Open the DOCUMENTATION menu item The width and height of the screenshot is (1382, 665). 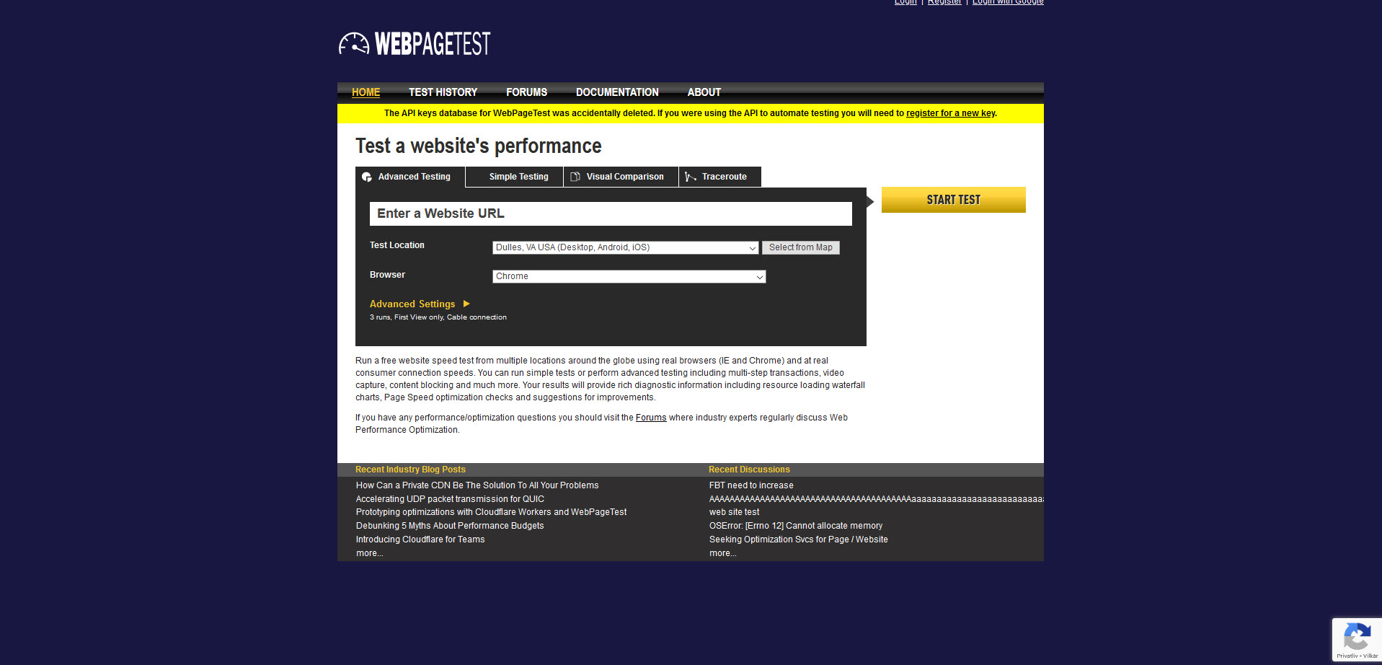click(x=617, y=92)
